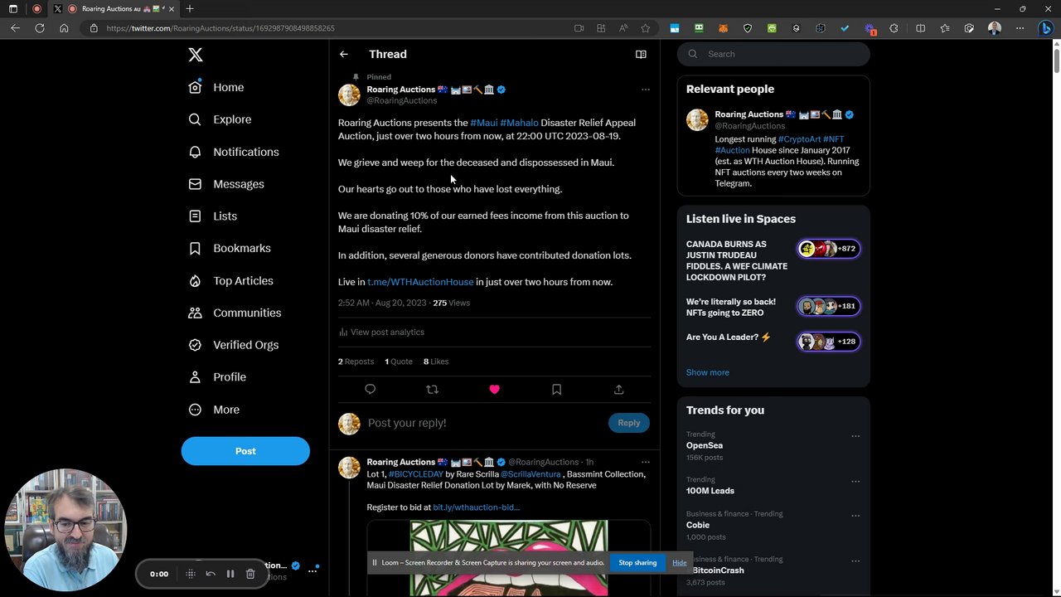Viewport: 1061px width, 597px height.
Task: Open account switcher menu dots
Action: pyautogui.click(x=312, y=570)
